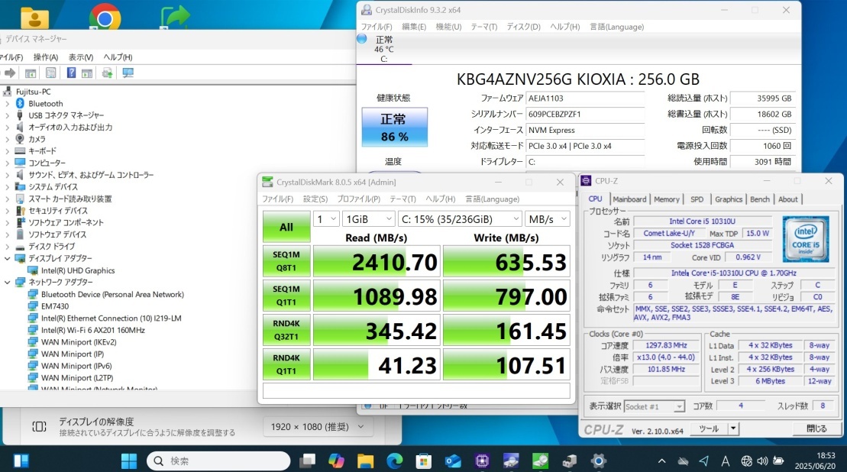Open Outlook from the taskbar
The width and height of the screenshot is (847, 472).
(453, 461)
